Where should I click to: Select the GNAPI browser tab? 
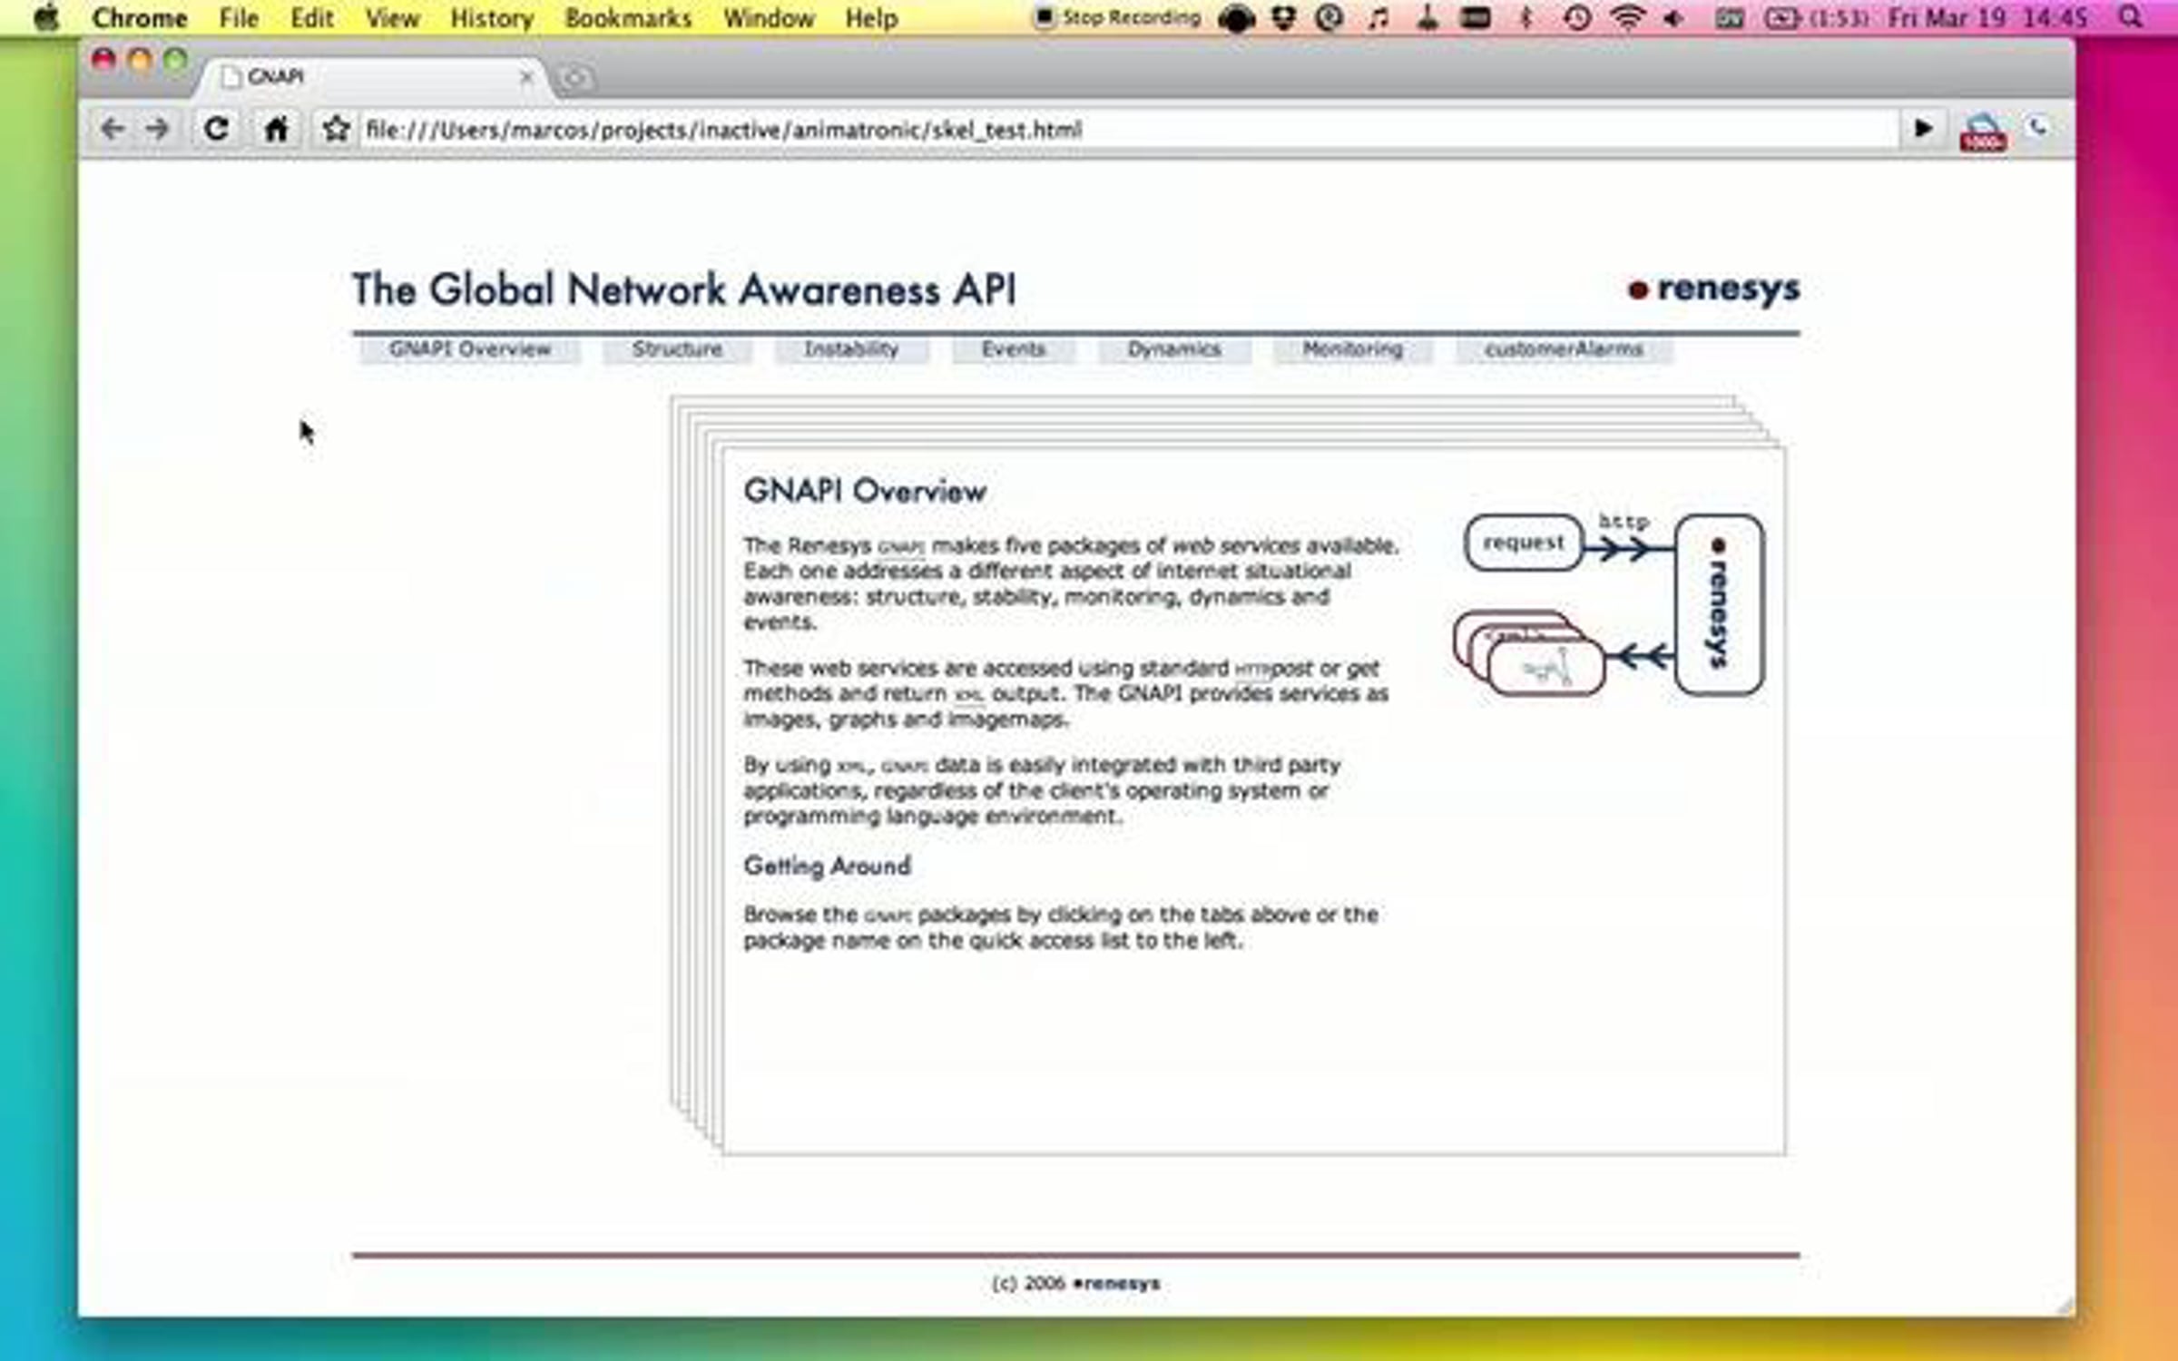(x=372, y=77)
